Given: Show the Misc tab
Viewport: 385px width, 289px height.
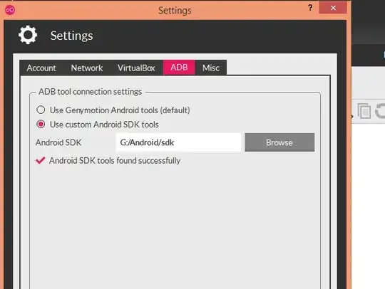Looking at the screenshot, I should point(211,68).
